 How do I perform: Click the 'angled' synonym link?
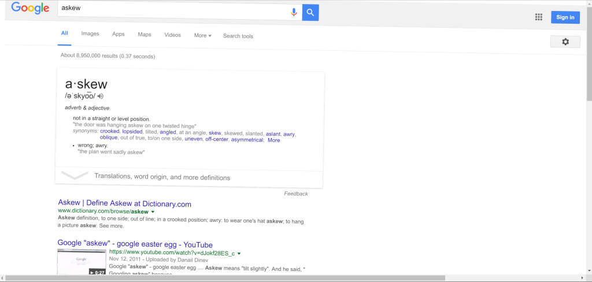(168, 132)
